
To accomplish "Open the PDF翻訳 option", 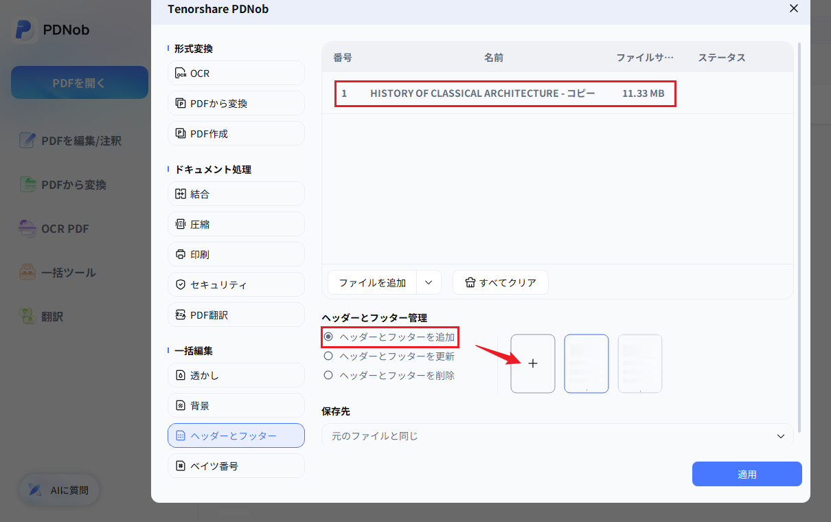I will pos(236,315).
